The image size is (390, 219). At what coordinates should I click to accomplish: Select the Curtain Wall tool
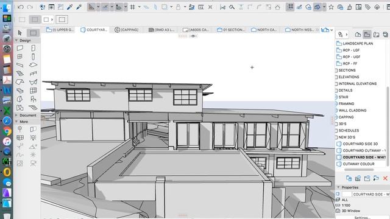pyautogui.click(x=33, y=91)
